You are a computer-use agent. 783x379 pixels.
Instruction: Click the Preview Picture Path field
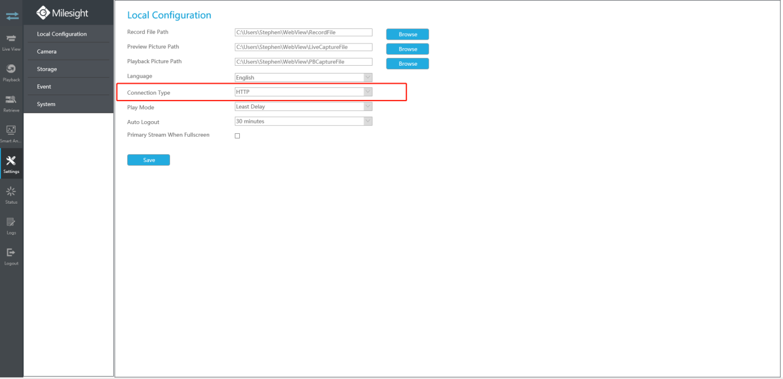303,47
